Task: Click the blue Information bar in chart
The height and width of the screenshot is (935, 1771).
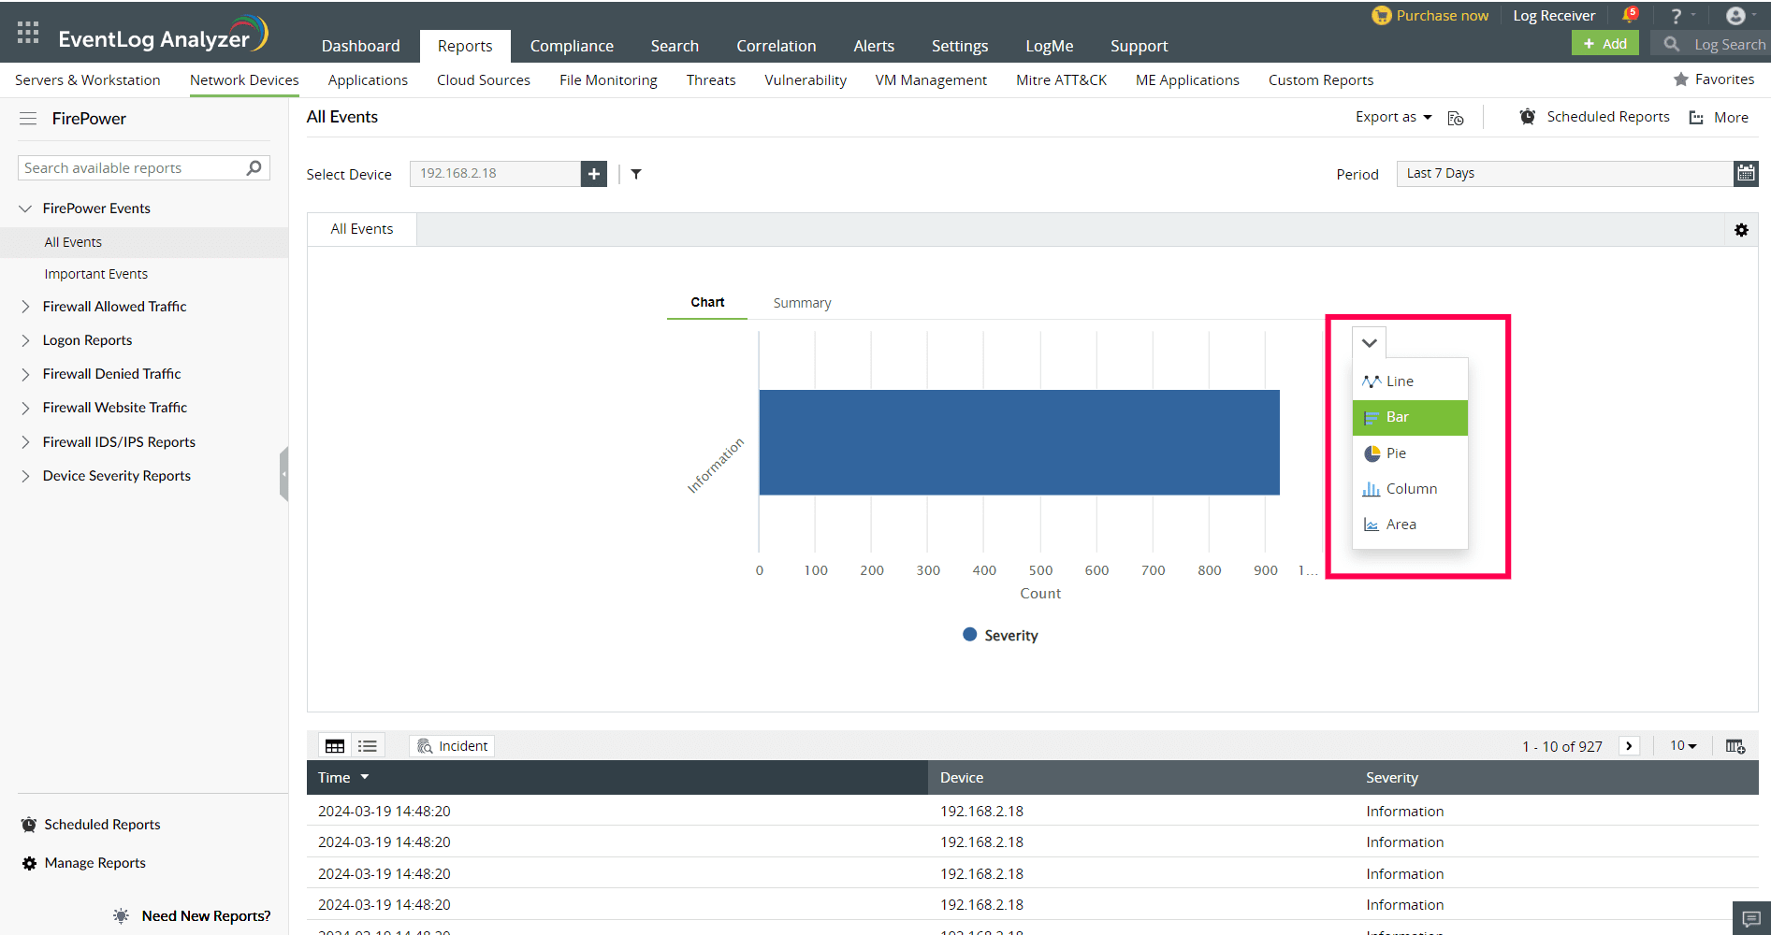Action: (1019, 442)
